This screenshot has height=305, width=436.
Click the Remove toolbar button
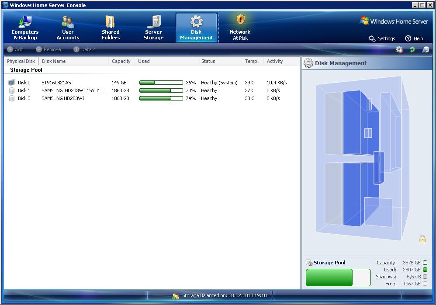(x=48, y=49)
